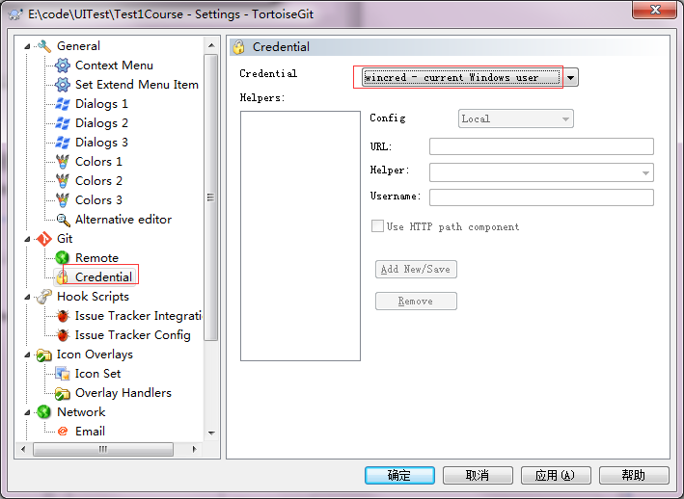Click the Context Menu gear icon
This screenshot has height=499, width=684.
coord(63,66)
